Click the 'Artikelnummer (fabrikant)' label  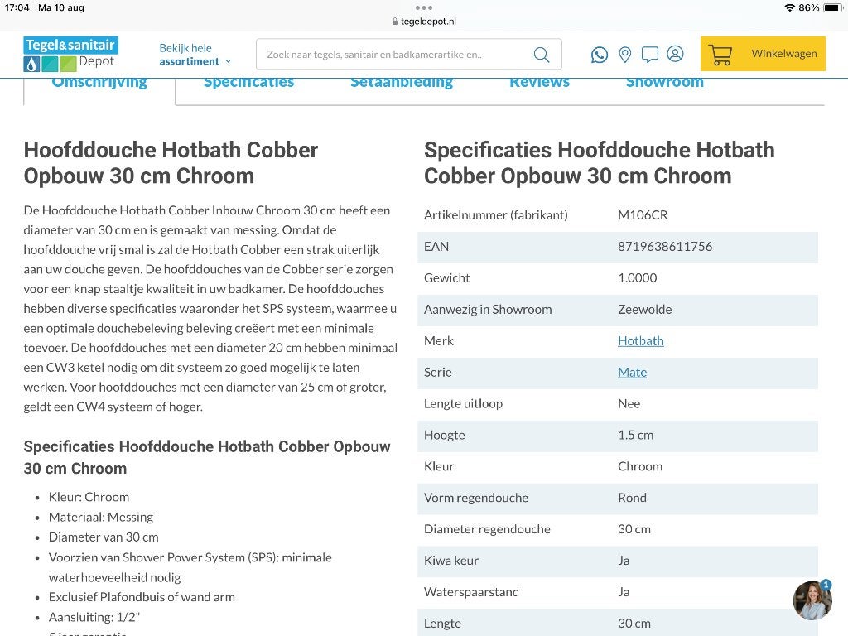[x=496, y=215]
